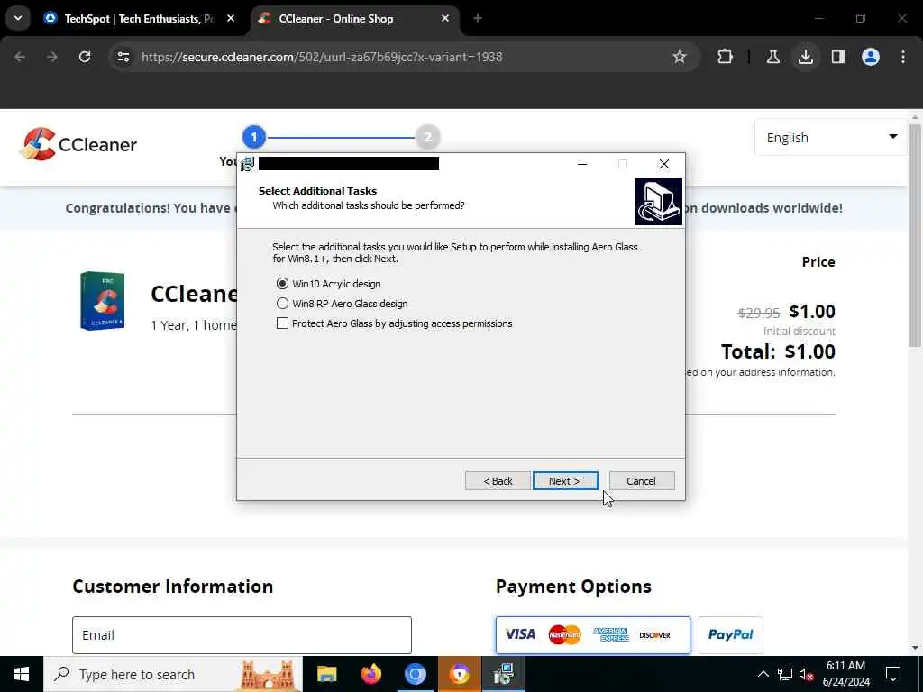This screenshot has width=923, height=692.
Task: Close the TechSpot tab
Action: tap(231, 19)
